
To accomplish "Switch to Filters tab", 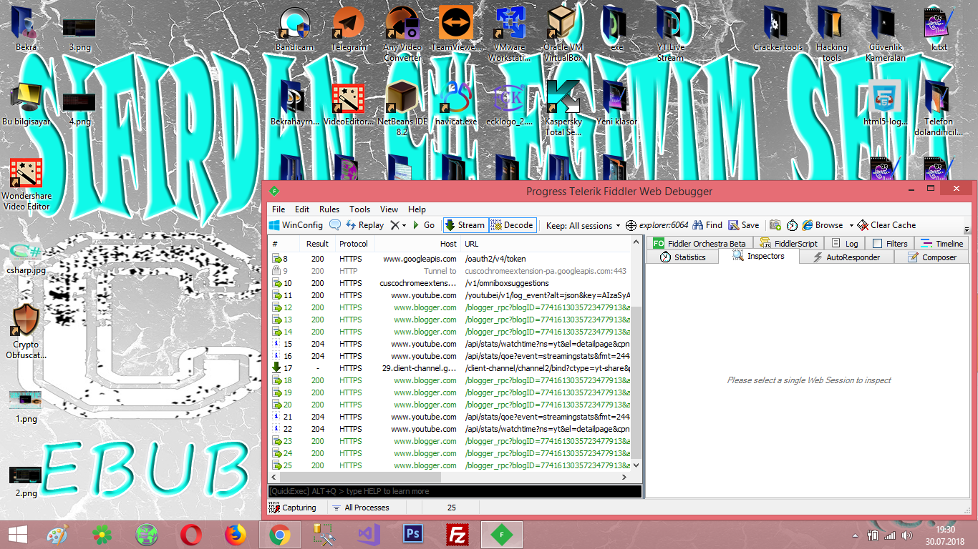I will (890, 244).
